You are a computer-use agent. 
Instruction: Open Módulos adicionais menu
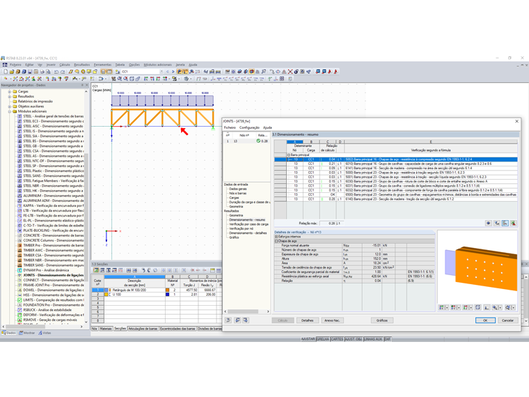coord(157,65)
